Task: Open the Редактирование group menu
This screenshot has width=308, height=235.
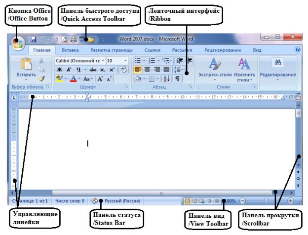Action: tap(278, 70)
